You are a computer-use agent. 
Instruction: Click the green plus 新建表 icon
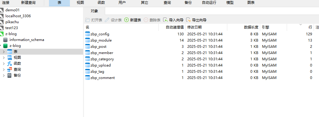(127, 20)
